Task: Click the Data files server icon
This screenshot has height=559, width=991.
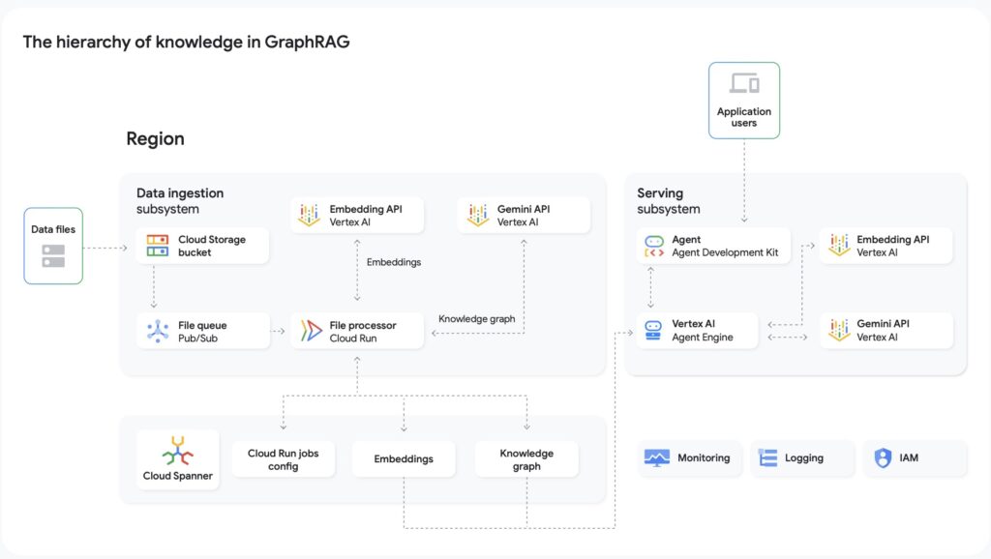Action: [x=53, y=255]
